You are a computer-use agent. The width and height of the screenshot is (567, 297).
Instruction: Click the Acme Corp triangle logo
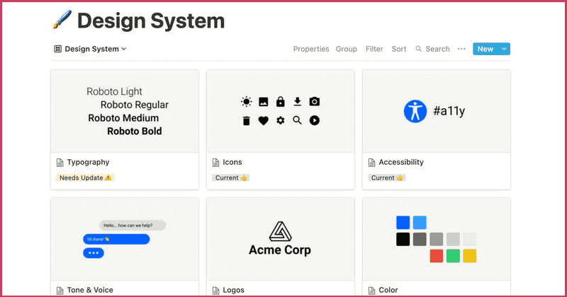click(x=280, y=232)
